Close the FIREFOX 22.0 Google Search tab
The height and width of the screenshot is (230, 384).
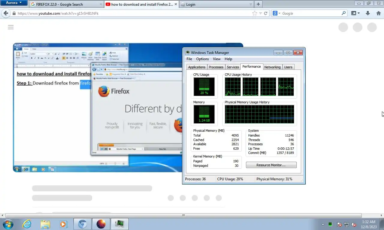click(100, 4)
